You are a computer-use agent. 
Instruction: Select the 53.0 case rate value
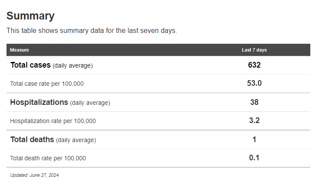(x=254, y=83)
